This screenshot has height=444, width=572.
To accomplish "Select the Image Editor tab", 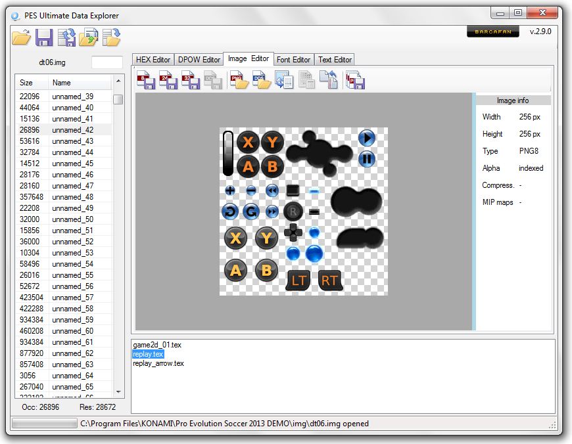I will click(x=249, y=58).
